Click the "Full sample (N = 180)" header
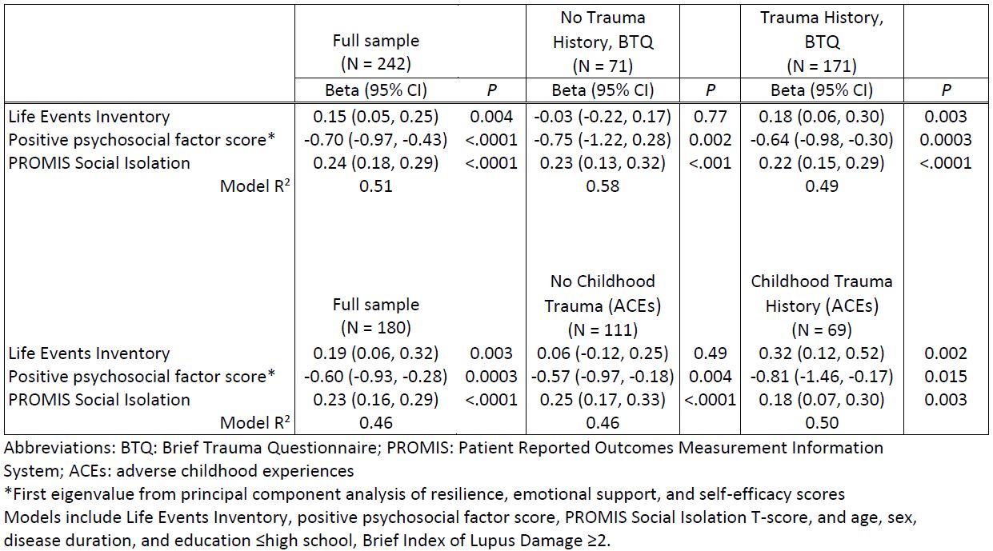 click(x=375, y=315)
